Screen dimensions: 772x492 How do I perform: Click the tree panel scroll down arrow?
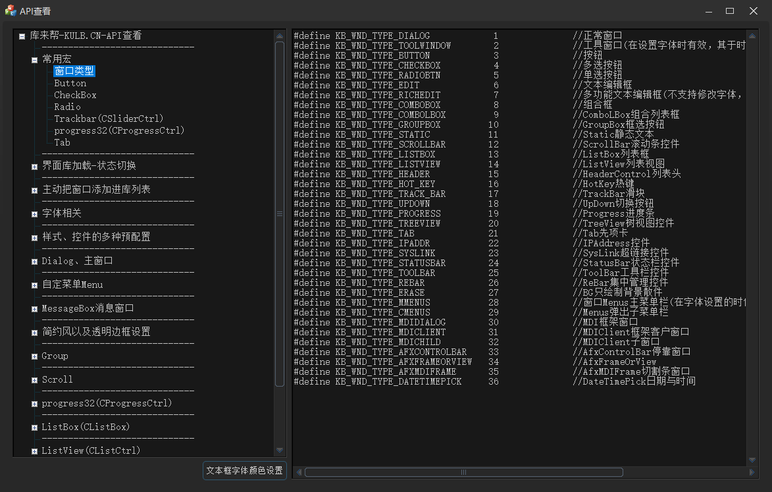point(280,450)
